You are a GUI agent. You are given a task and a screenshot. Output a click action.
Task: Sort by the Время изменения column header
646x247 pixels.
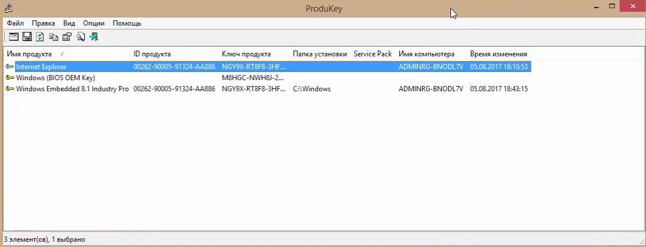[x=499, y=54]
